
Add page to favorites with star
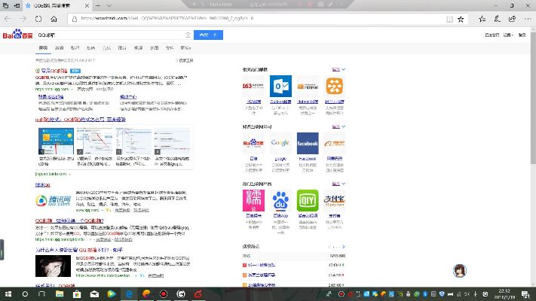click(461, 19)
